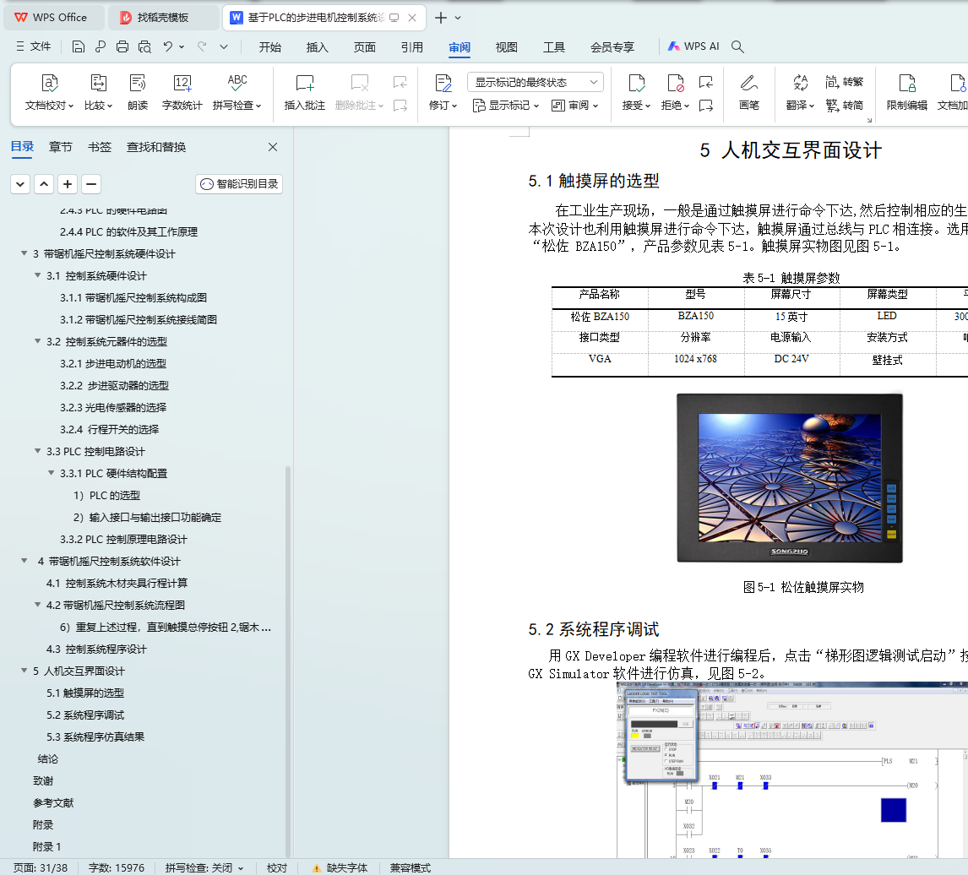Start the 朗读 read aloud tool

coord(137,92)
